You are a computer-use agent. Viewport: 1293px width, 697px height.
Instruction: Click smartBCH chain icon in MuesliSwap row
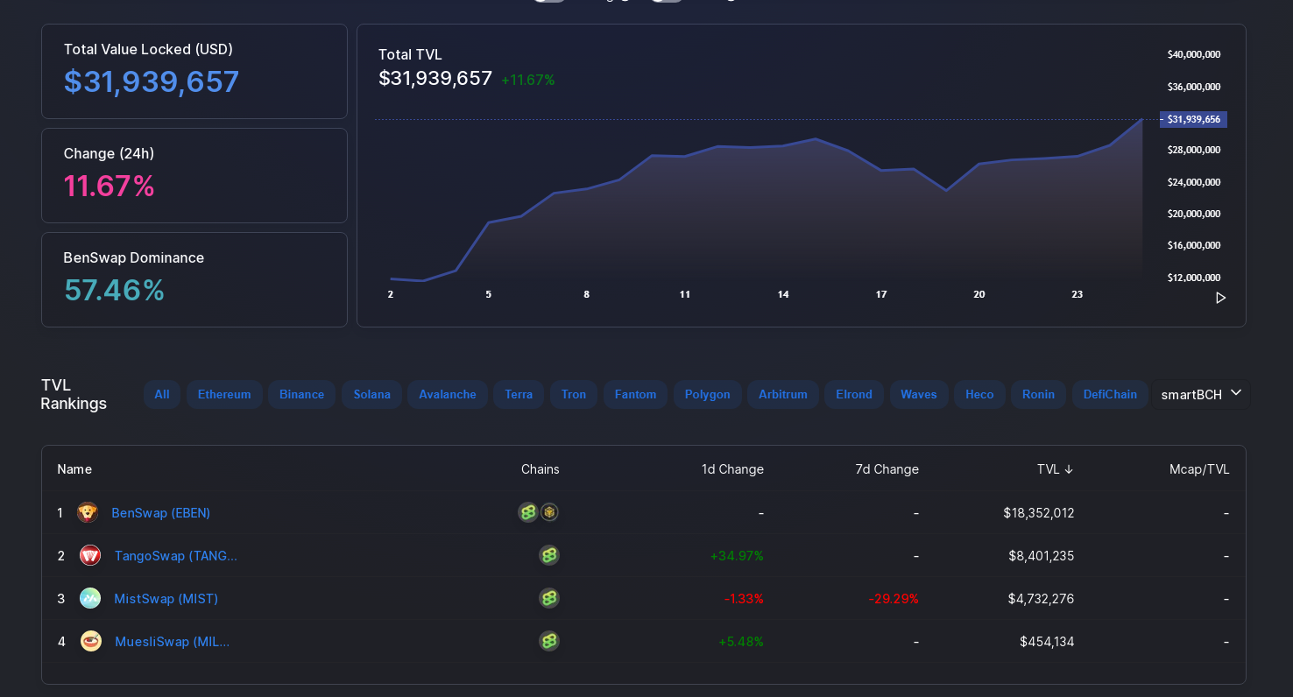point(549,641)
